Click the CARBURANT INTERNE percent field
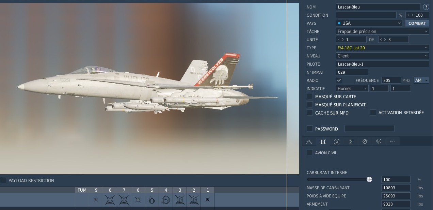433x210 pixels. pos(396,179)
